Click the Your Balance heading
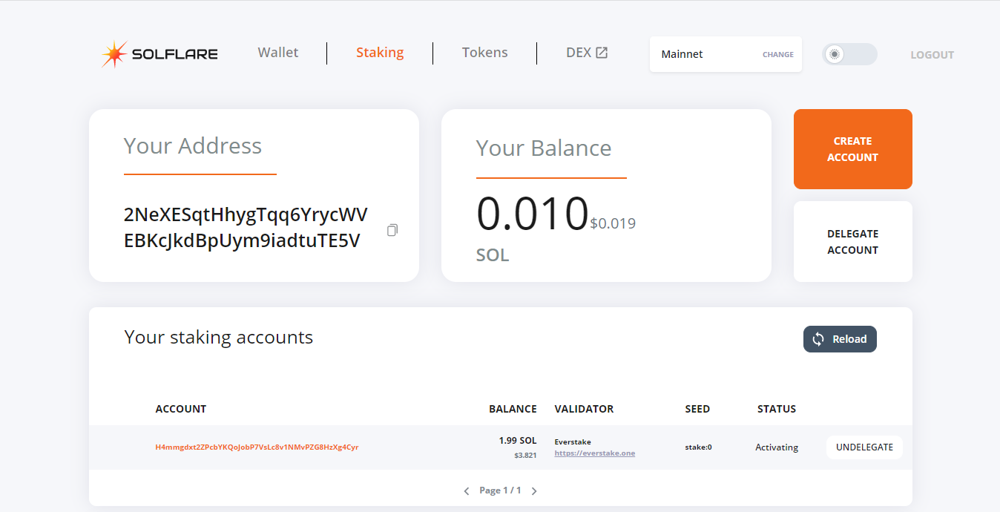The width and height of the screenshot is (1000, 512). (544, 148)
